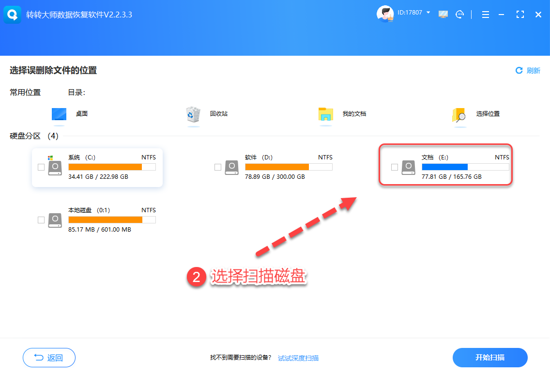Select the 我的文档 folder icon
The width and height of the screenshot is (550, 377).
(x=326, y=114)
